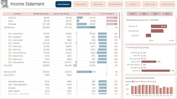The width and height of the screenshot is (177, 99).
Task: Click the income table vertical scrollbar
Action: tap(119, 25)
